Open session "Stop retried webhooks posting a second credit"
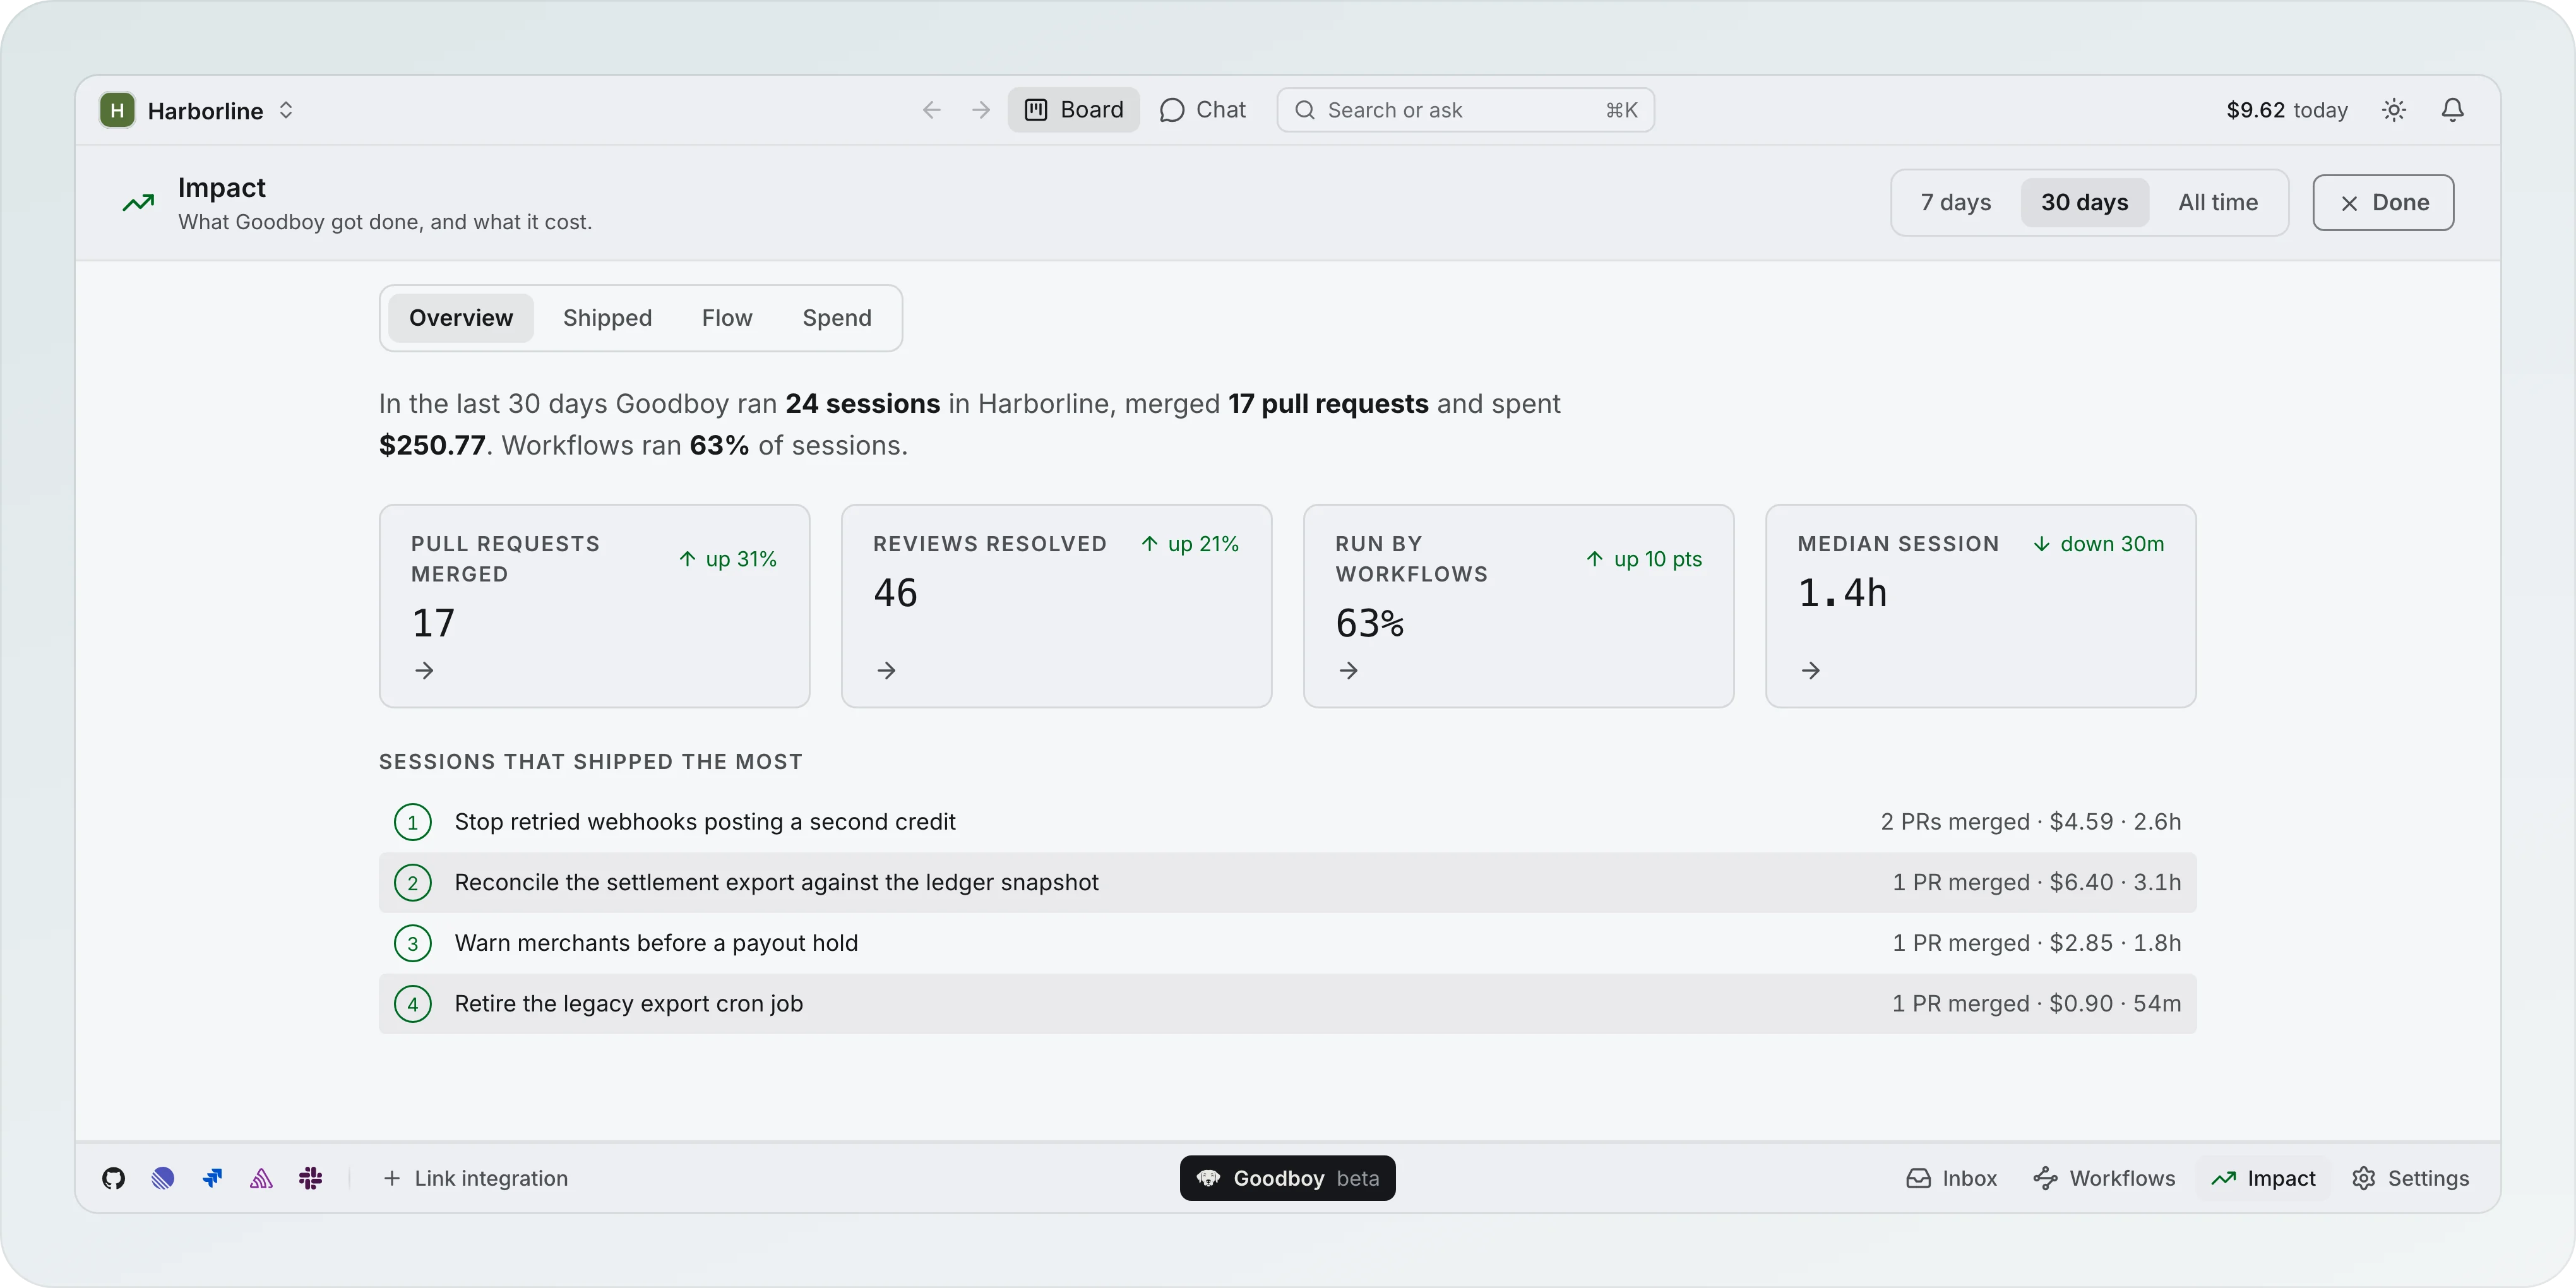 1288,822
